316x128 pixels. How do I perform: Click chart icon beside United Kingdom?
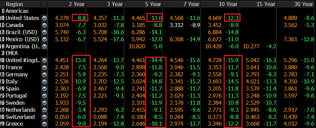pos(44,60)
